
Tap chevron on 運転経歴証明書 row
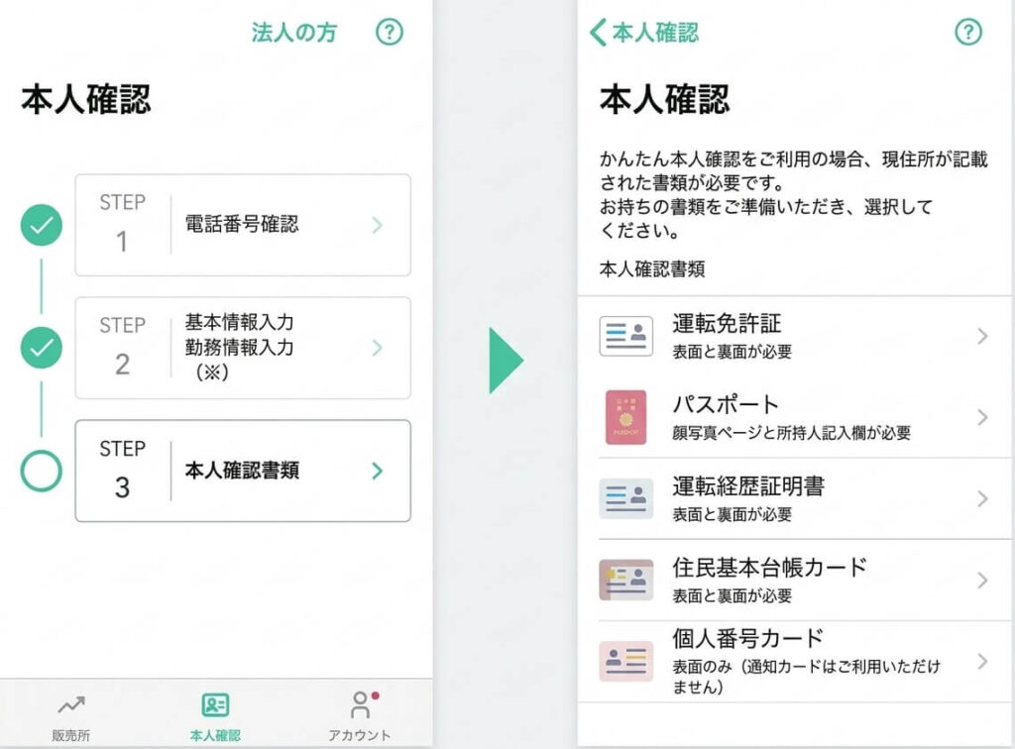[x=982, y=498]
